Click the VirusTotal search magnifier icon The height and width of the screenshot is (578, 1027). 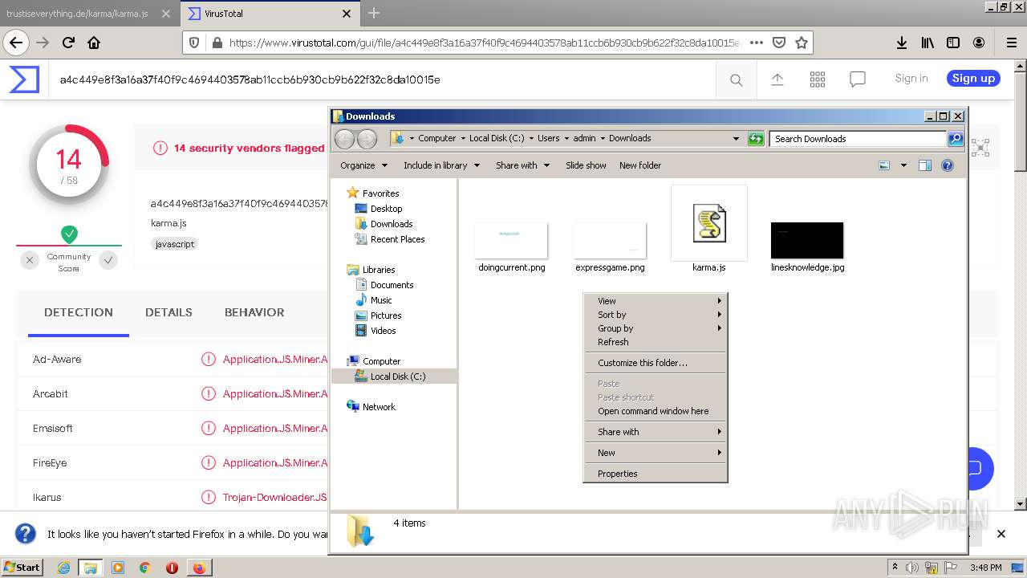[736, 79]
